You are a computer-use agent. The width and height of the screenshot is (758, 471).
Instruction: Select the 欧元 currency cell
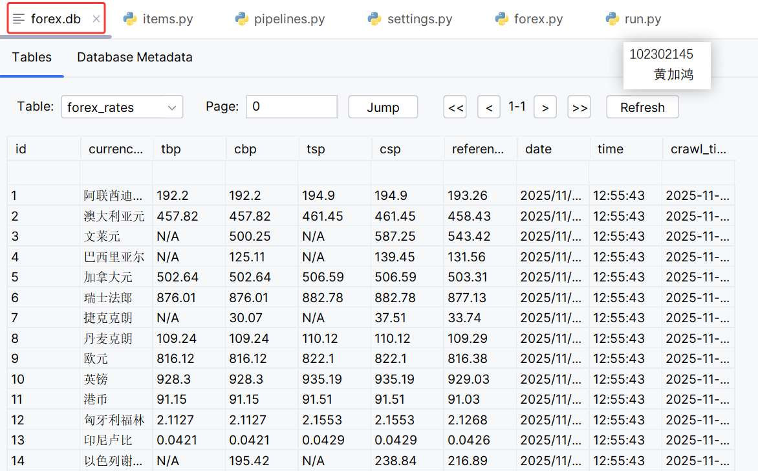[x=116, y=358]
